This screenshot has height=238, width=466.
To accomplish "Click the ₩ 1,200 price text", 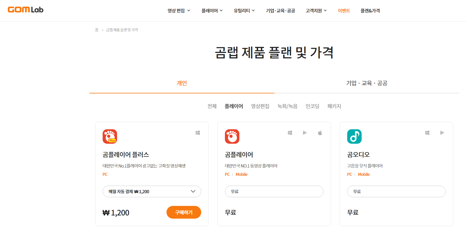I will 116,213.
